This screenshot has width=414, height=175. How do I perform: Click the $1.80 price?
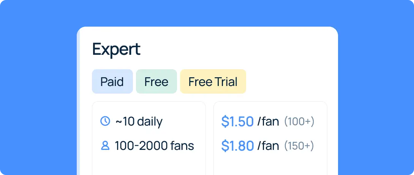(237, 146)
